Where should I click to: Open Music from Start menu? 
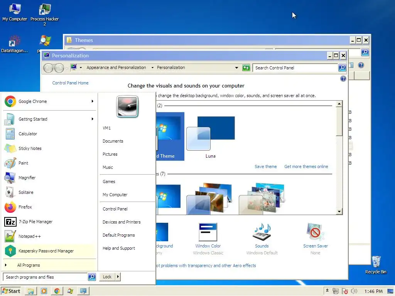[108, 167]
